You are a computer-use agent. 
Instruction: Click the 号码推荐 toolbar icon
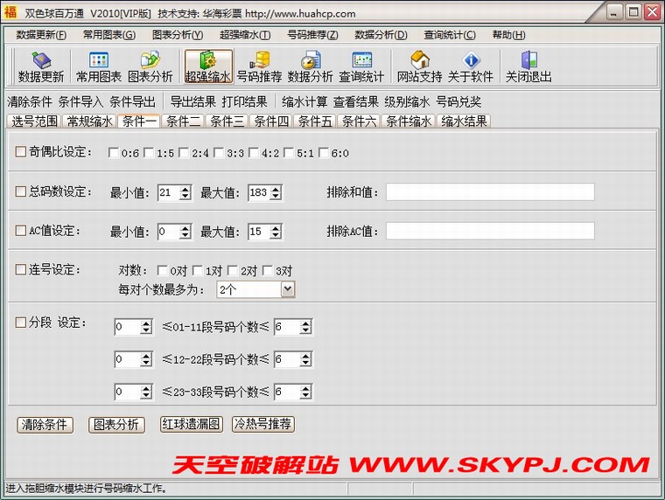point(259,66)
